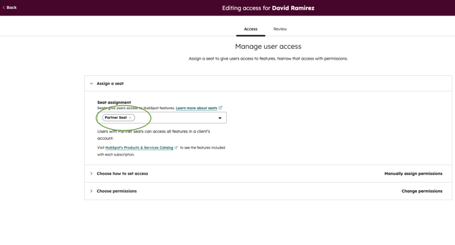
Task: Expand the Choose permissions section
Action: [91, 191]
